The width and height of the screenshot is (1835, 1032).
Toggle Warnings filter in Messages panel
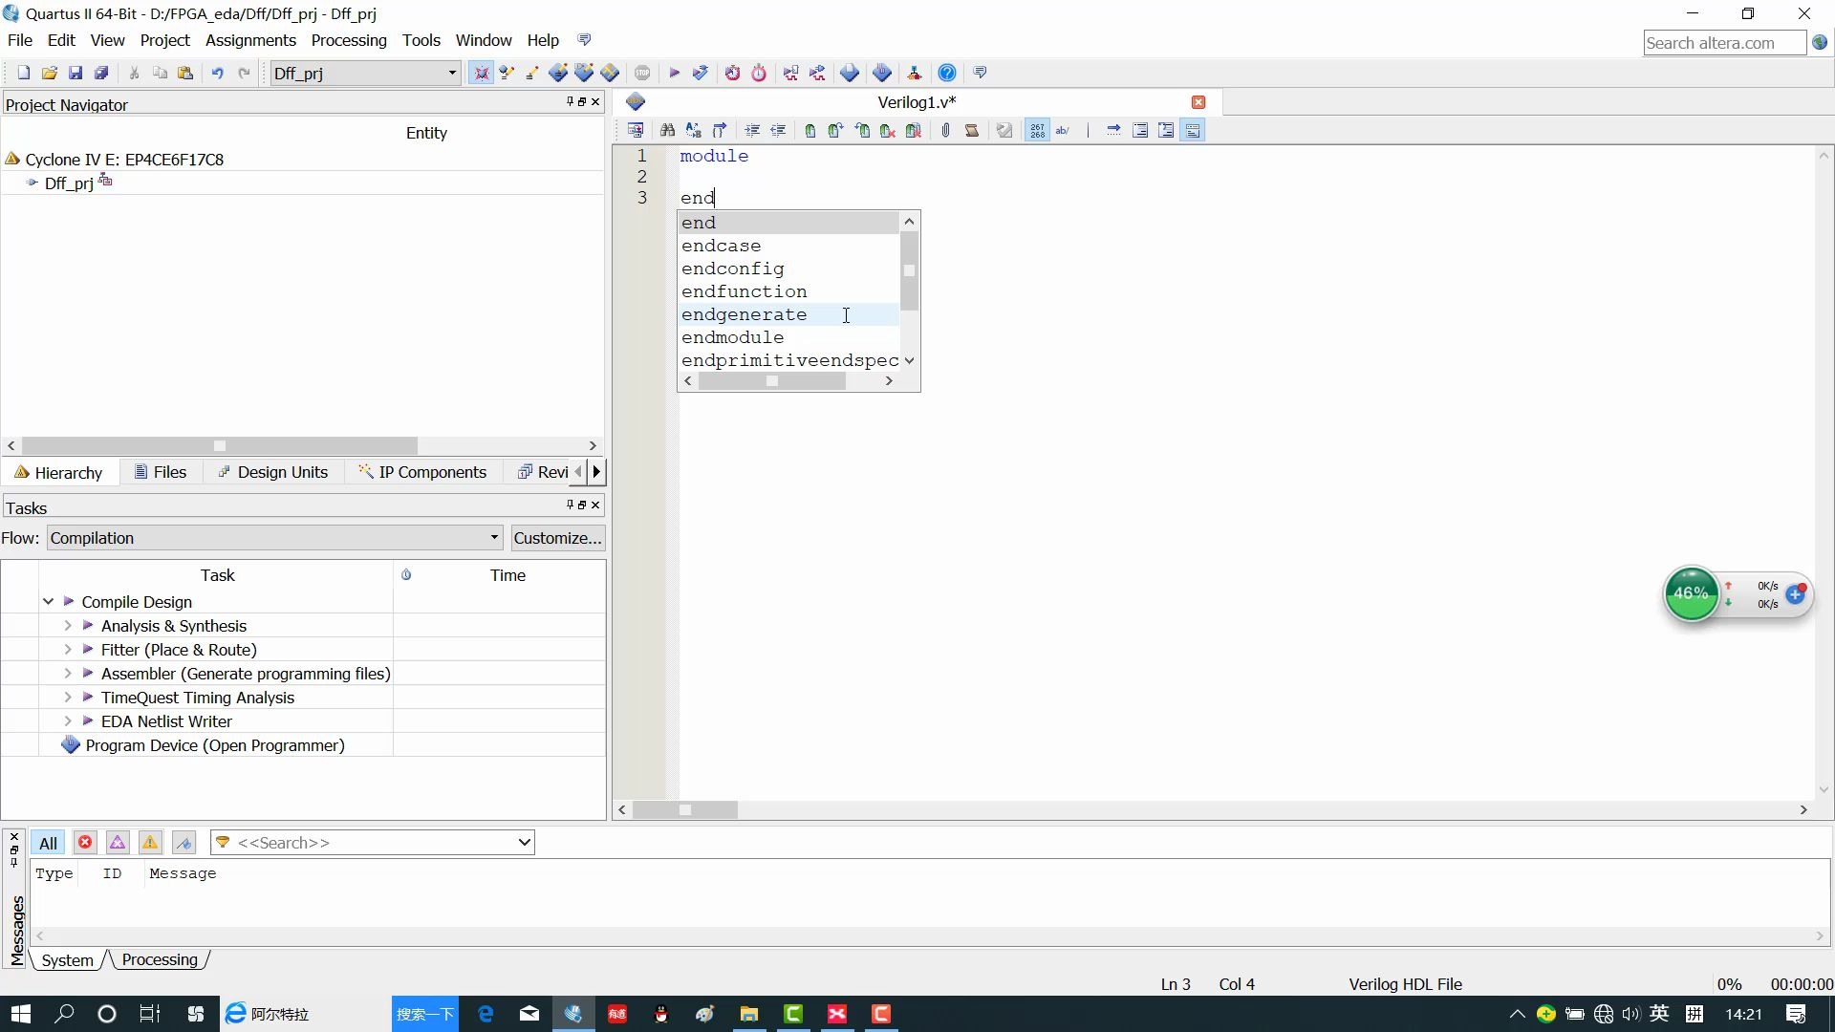[150, 843]
